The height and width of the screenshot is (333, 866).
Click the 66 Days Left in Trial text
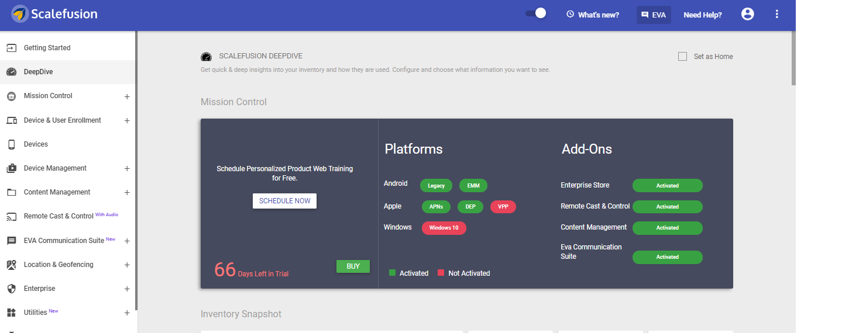[x=251, y=270]
